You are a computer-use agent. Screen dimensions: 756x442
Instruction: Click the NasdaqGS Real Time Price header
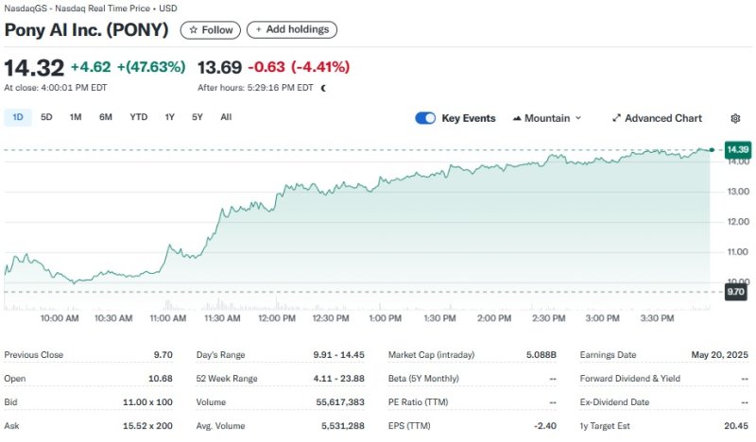(x=91, y=8)
